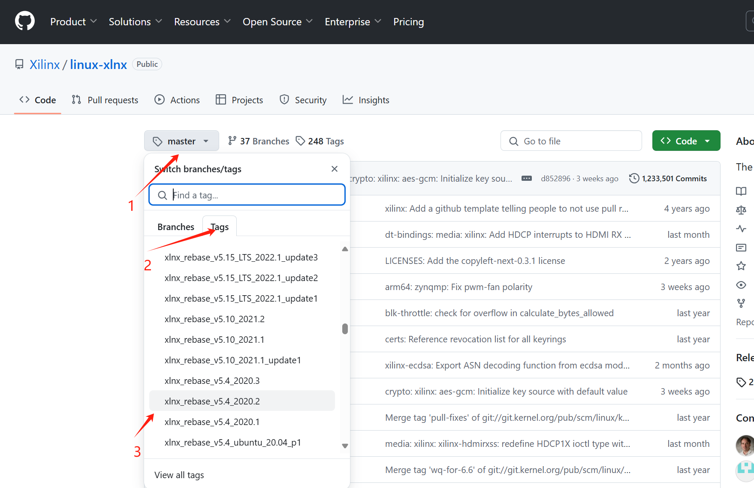Go to the Security tab

click(x=303, y=100)
